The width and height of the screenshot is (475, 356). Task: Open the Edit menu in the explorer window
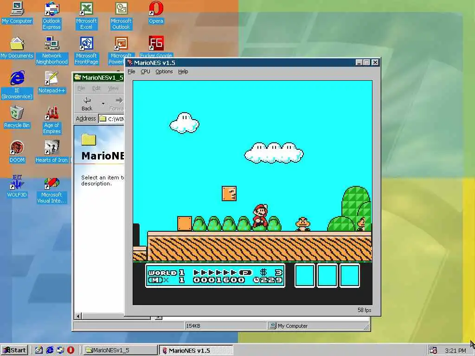click(96, 88)
